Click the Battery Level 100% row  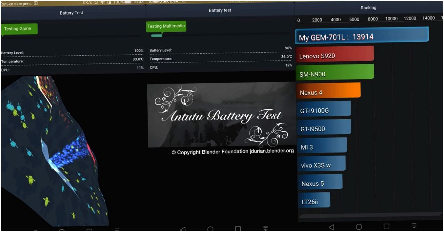click(72, 52)
